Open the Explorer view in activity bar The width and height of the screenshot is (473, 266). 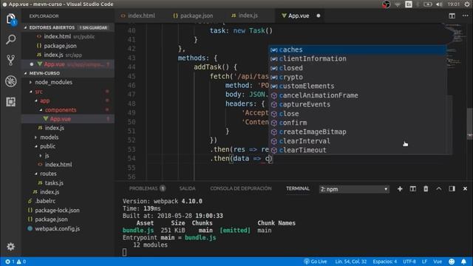10,19
